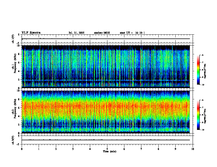Click inside the ch.2 spectrogram panel

pyautogui.click(x=106, y=112)
